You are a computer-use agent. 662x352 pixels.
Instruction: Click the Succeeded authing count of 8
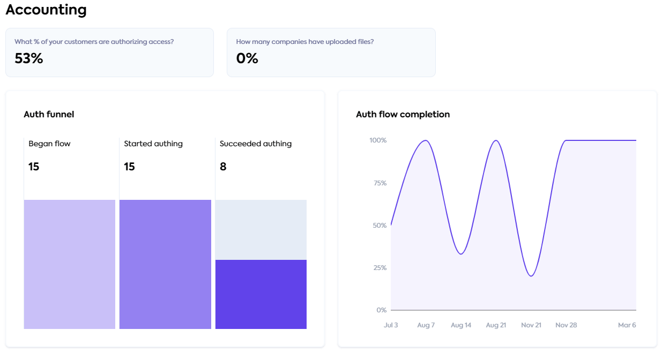point(223,167)
